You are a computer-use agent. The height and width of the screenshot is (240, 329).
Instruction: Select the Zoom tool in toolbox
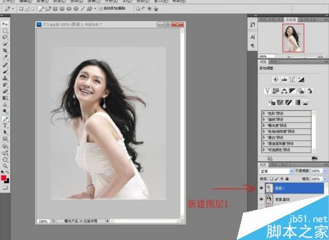5,166
